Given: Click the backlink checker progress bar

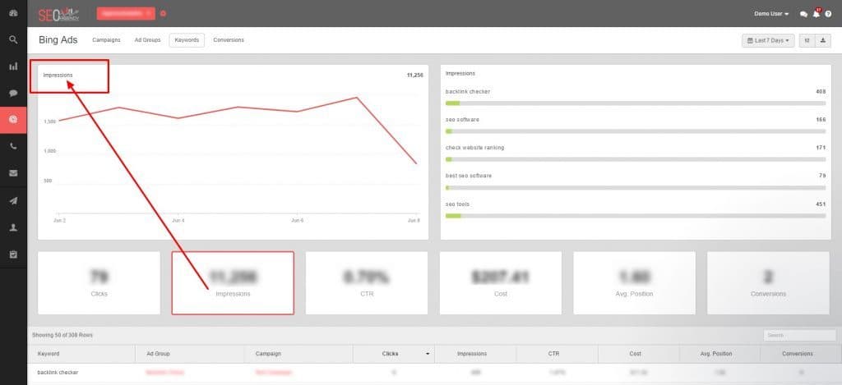Looking at the screenshot, I should coord(636,103).
